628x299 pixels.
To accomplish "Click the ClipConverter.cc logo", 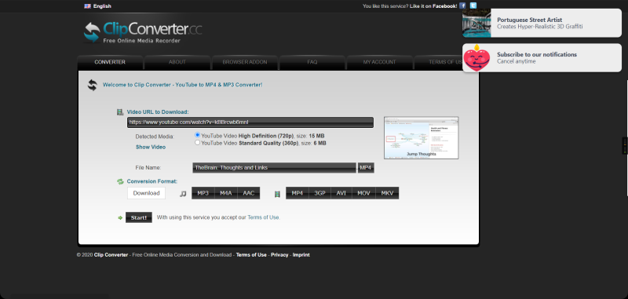I will [143, 32].
